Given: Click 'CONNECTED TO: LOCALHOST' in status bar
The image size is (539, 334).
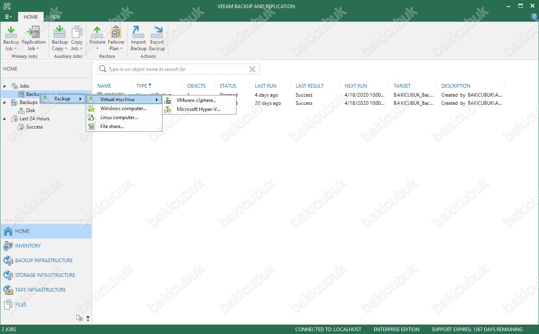Looking at the screenshot, I should 328,330.
